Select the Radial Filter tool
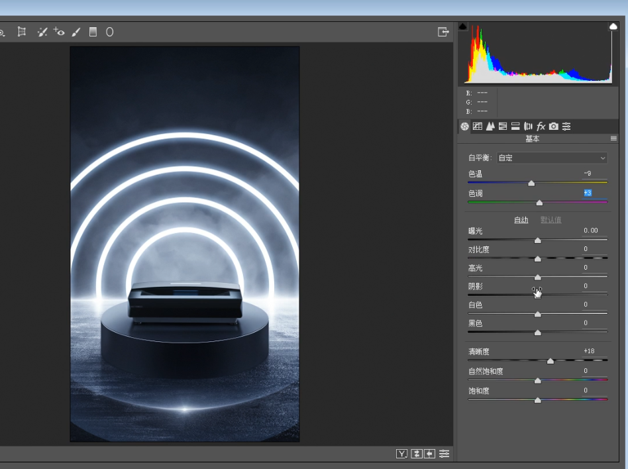Image resolution: width=628 pixels, height=469 pixels. (x=109, y=32)
